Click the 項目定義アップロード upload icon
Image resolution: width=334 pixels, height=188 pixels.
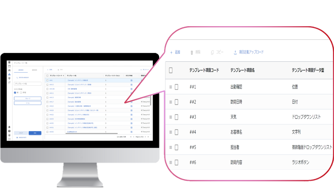pyautogui.click(x=235, y=52)
